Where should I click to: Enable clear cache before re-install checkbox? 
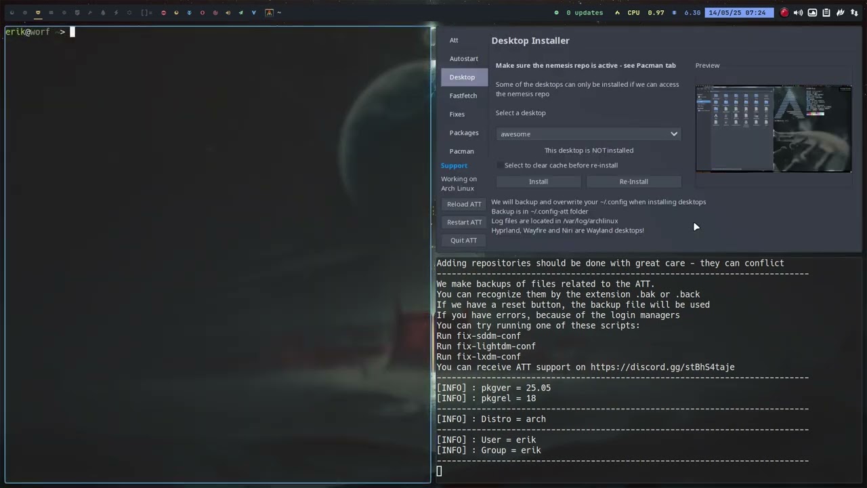click(500, 165)
